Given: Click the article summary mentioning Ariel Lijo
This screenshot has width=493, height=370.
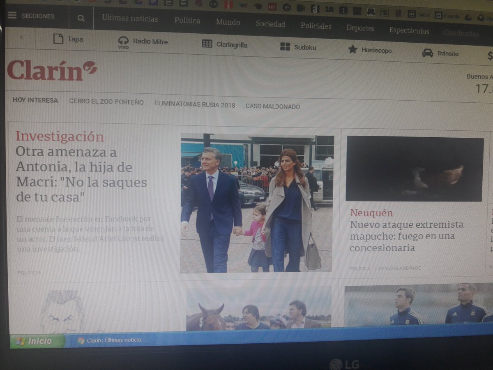Looking at the screenshot, I should tap(90, 234).
